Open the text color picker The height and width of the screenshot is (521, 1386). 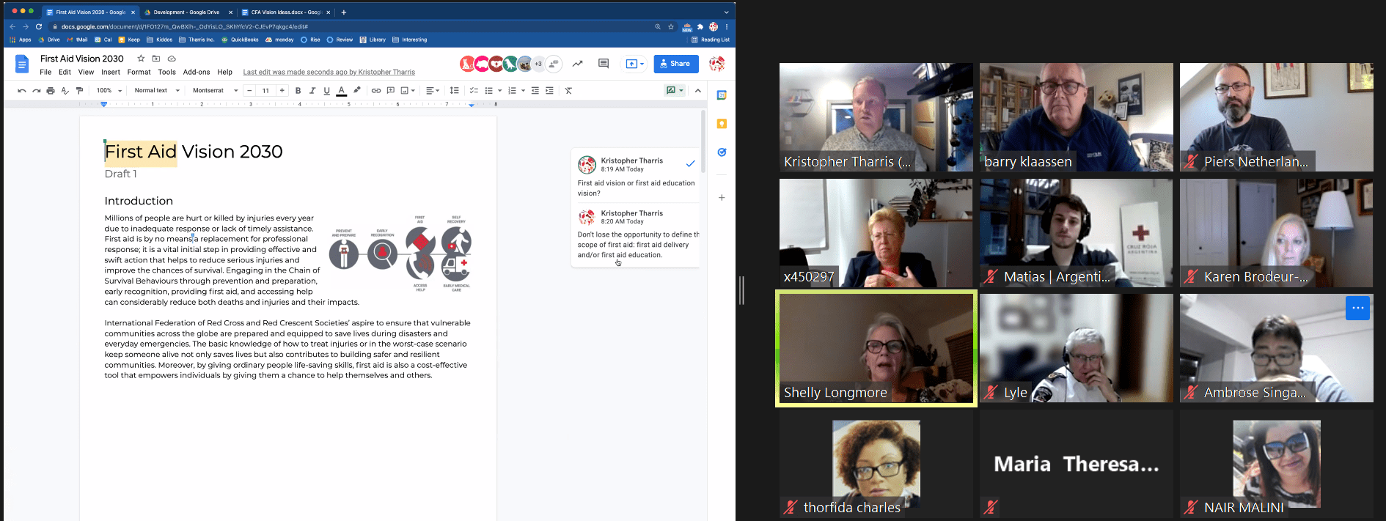(342, 91)
